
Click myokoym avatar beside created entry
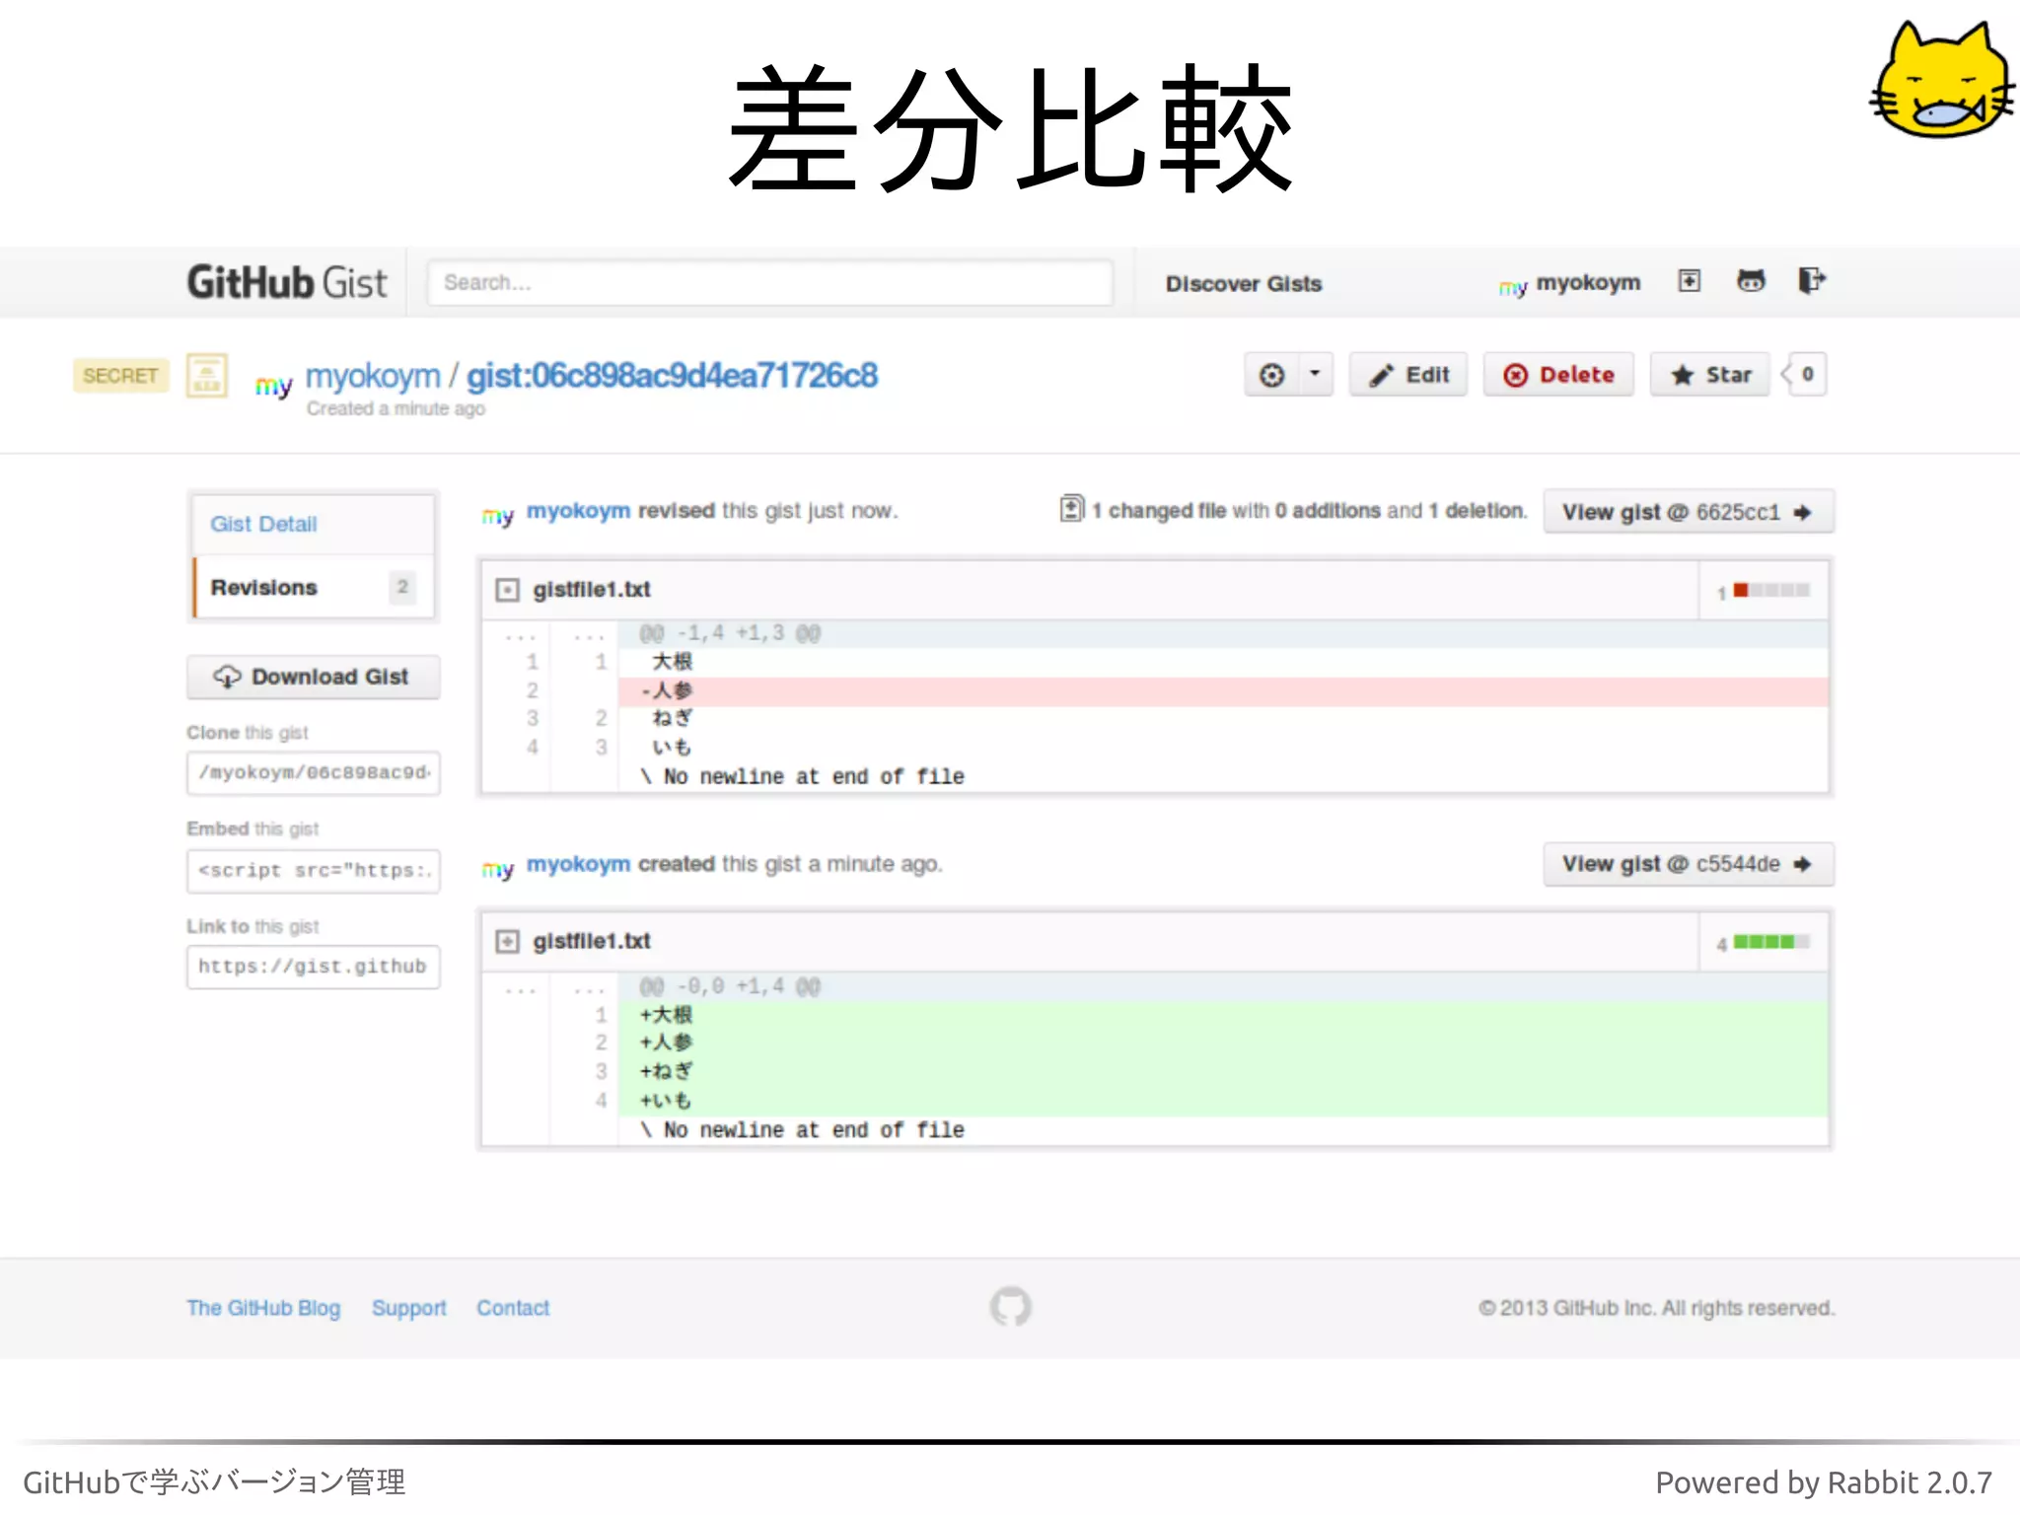click(x=498, y=868)
